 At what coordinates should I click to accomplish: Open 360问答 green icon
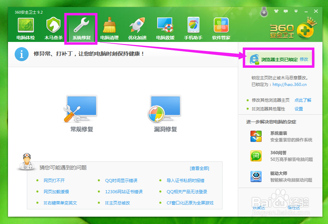tap(256, 156)
